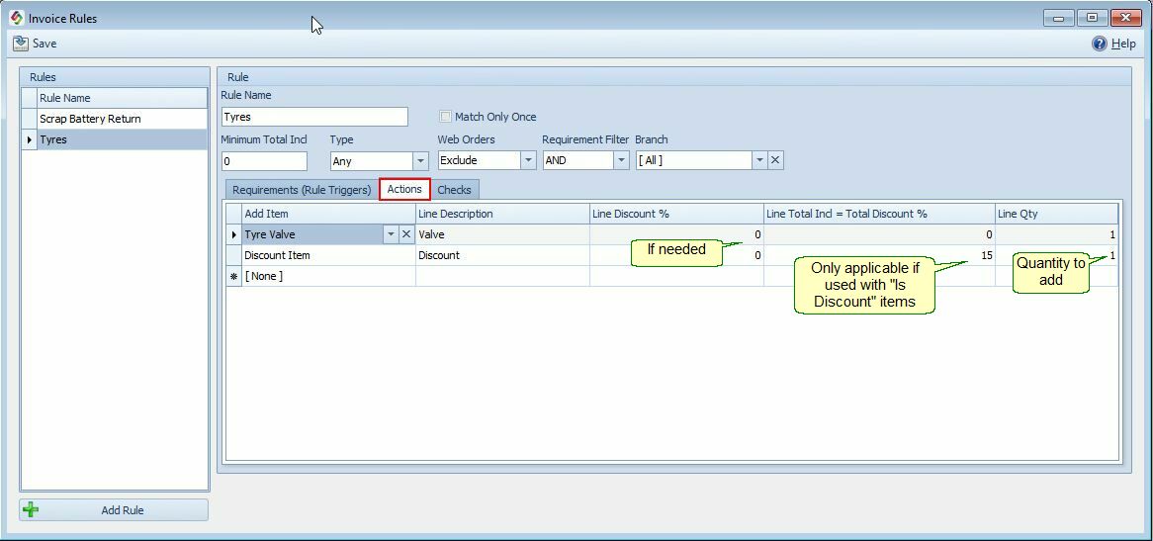Screen dimensions: 1153x541
Task: Click the new row asterisk indicator
Action: click(233, 276)
